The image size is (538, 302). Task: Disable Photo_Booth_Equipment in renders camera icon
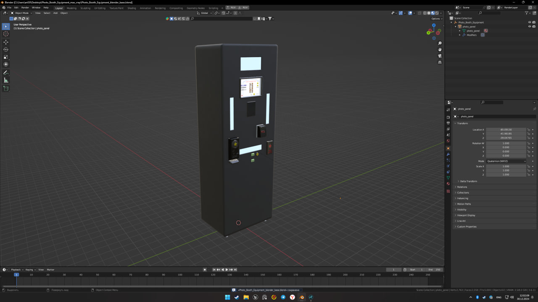tap(534, 22)
